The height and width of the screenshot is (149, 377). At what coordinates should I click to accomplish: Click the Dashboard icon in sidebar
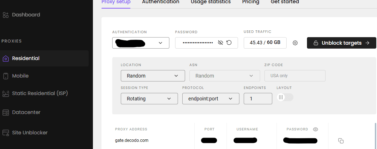pos(5,15)
